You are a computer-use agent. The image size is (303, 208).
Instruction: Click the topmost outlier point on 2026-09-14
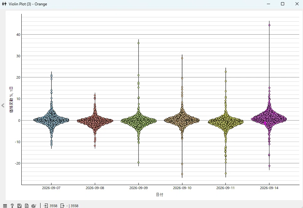(269, 25)
